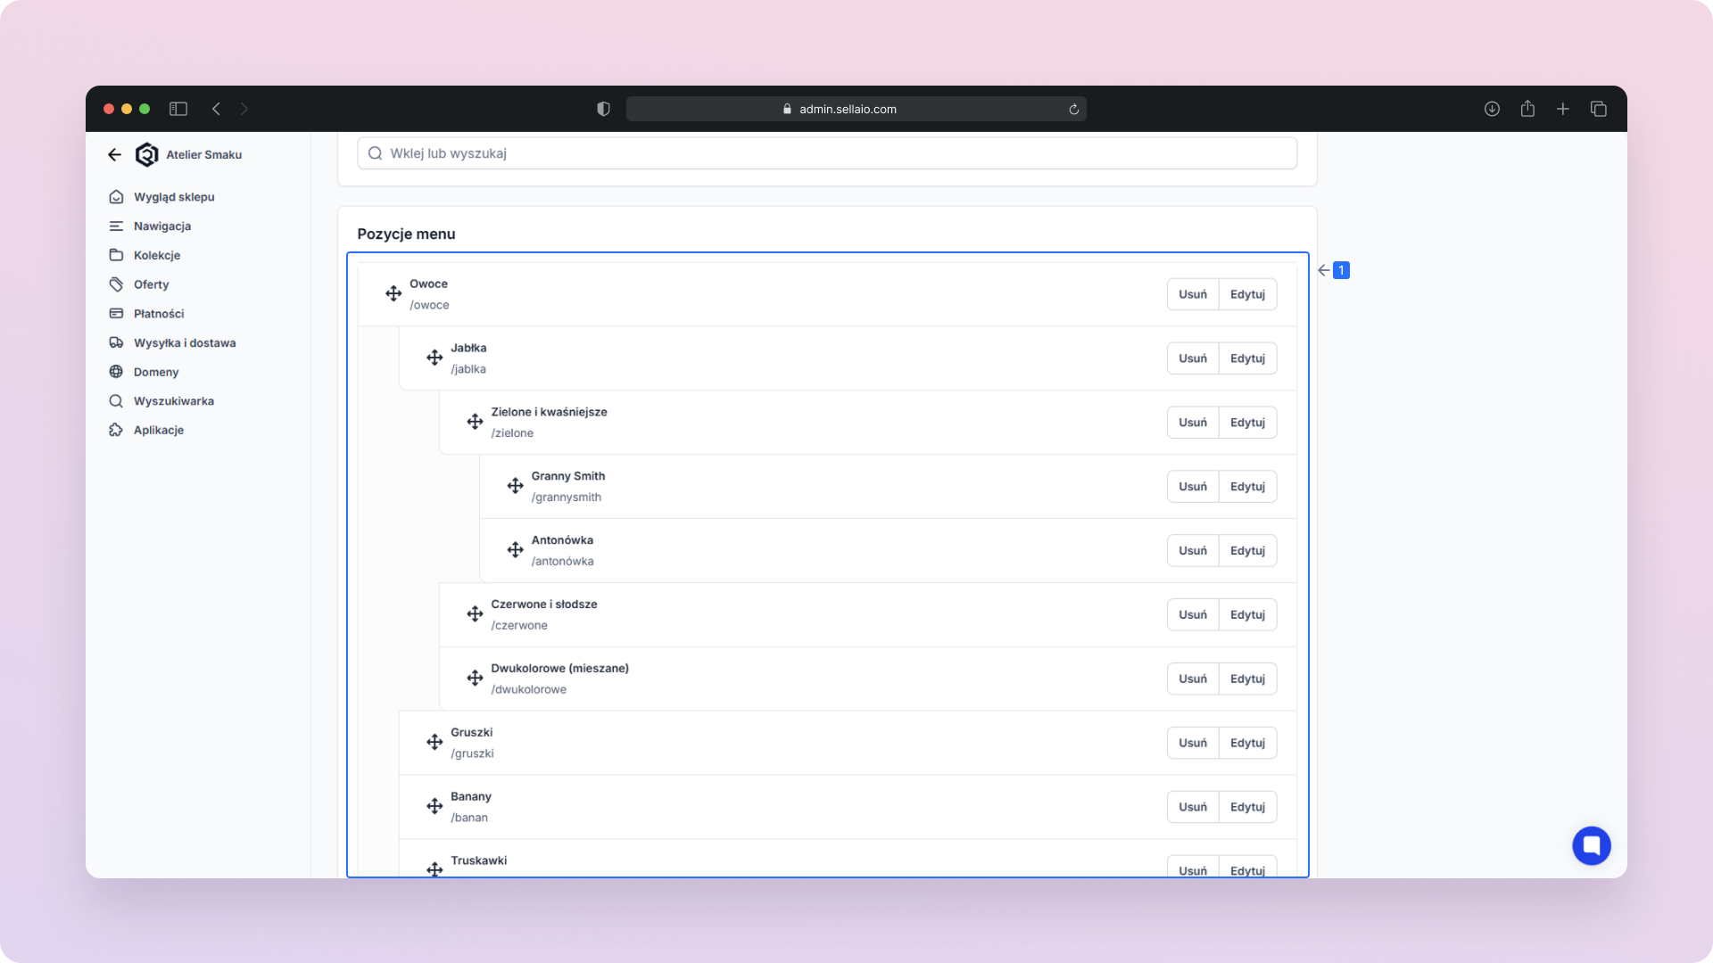1713x963 pixels.
Task: Open Wysyłka i dostawa section
Action: point(185,342)
